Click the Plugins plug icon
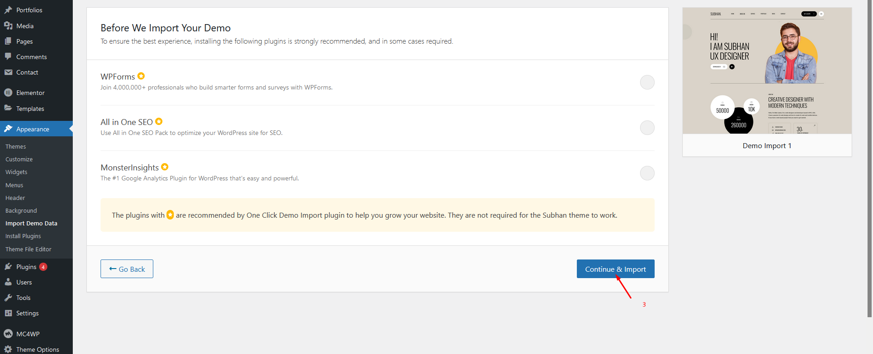Viewport: 873px width, 354px height. click(8, 267)
